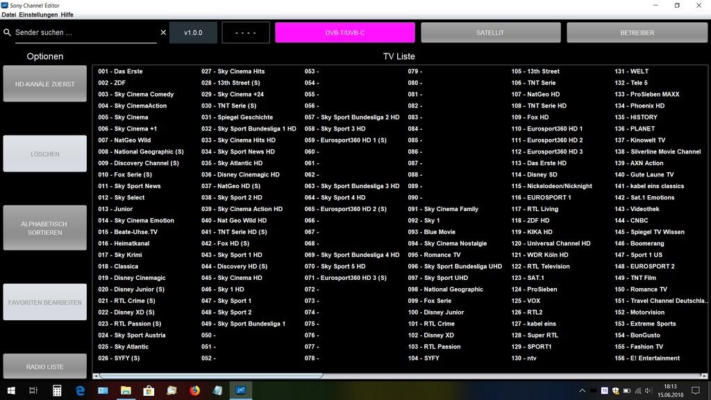Select '151 - Travel Channel Deutschla..'

point(661,300)
